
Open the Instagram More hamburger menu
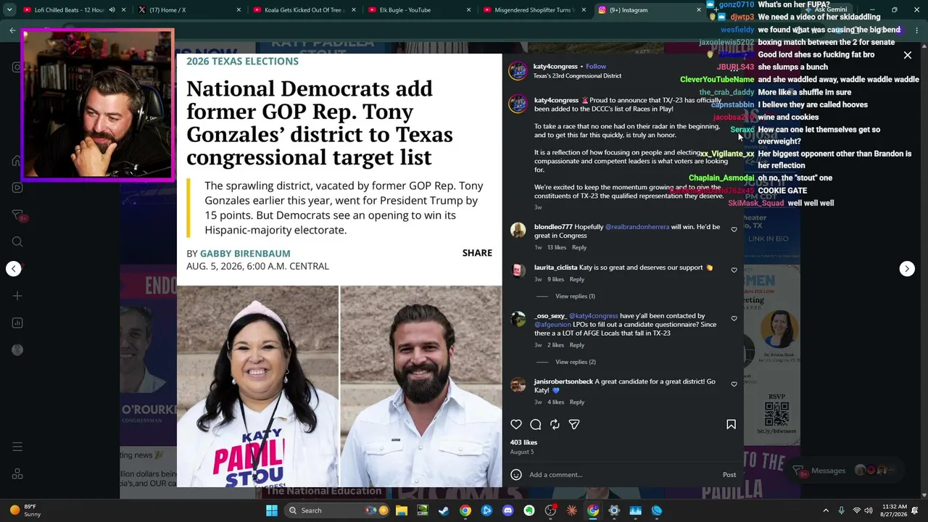click(17, 447)
